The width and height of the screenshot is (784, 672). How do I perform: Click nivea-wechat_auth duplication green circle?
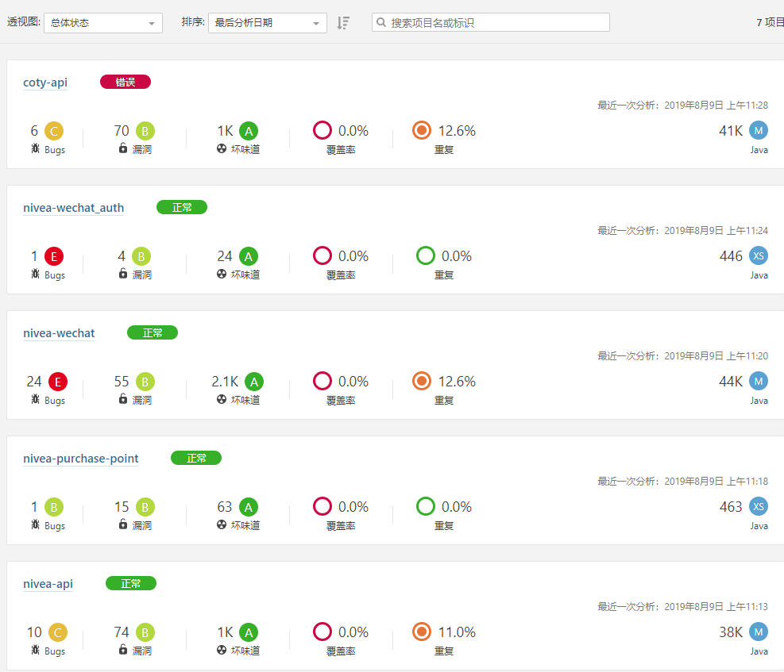pyautogui.click(x=426, y=256)
